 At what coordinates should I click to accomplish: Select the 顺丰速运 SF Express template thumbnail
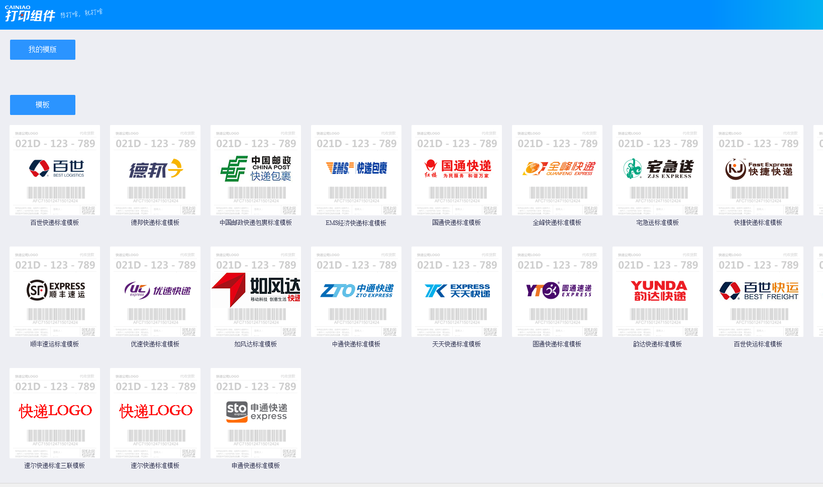point(55,292)
